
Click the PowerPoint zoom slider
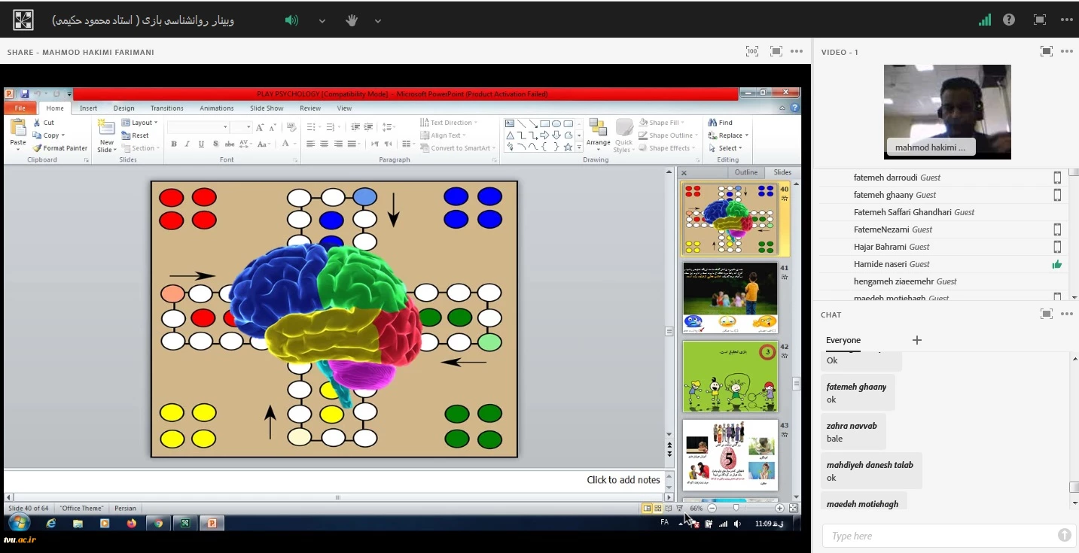pos(736,509)
